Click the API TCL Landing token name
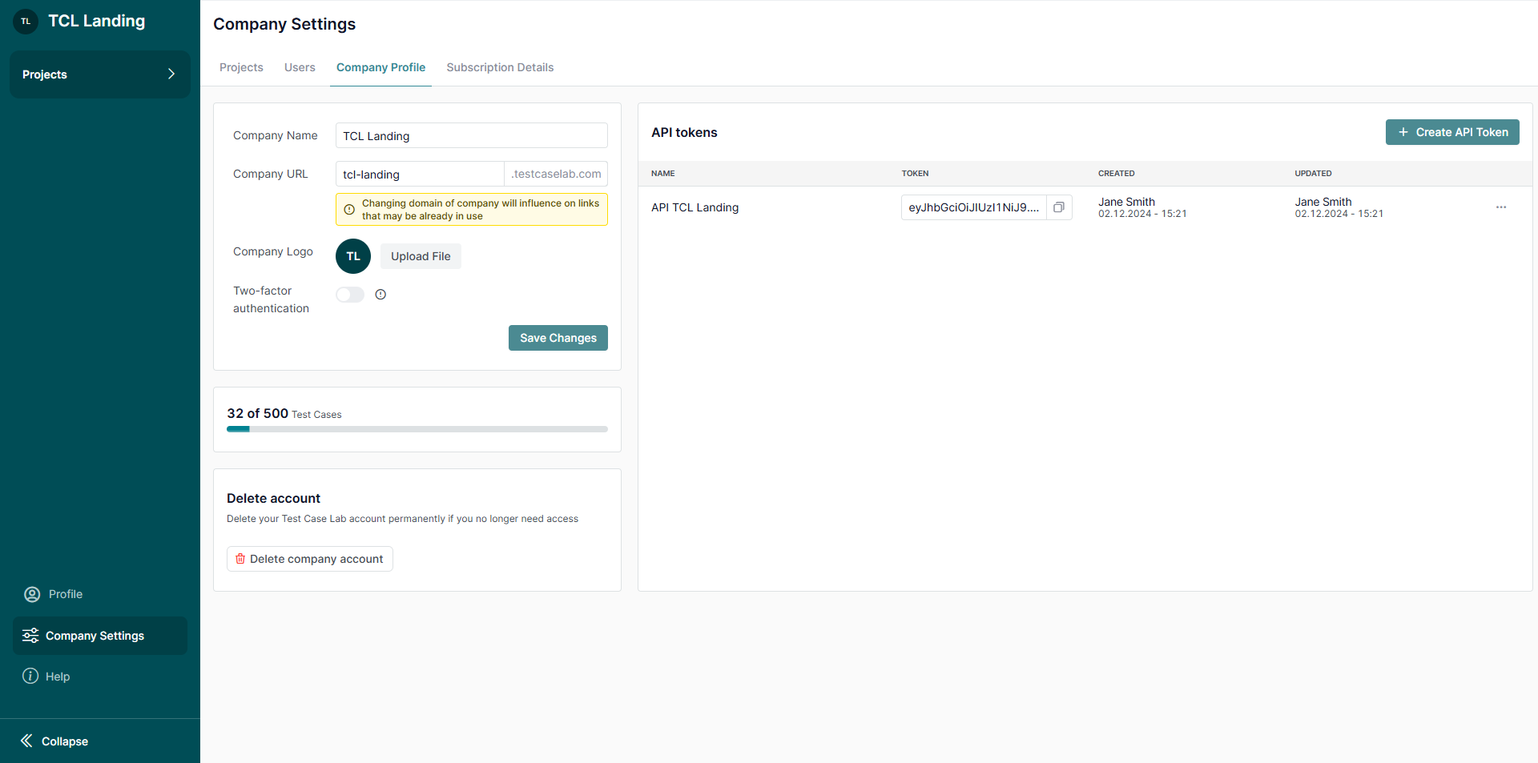The image size is (1538, 763). coord(695,207)
